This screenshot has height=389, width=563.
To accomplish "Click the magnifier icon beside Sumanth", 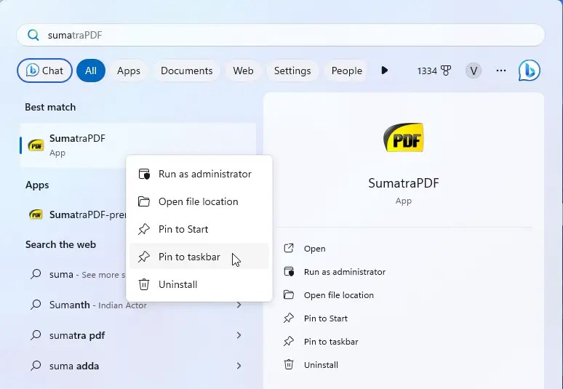I will pos(36,305).
